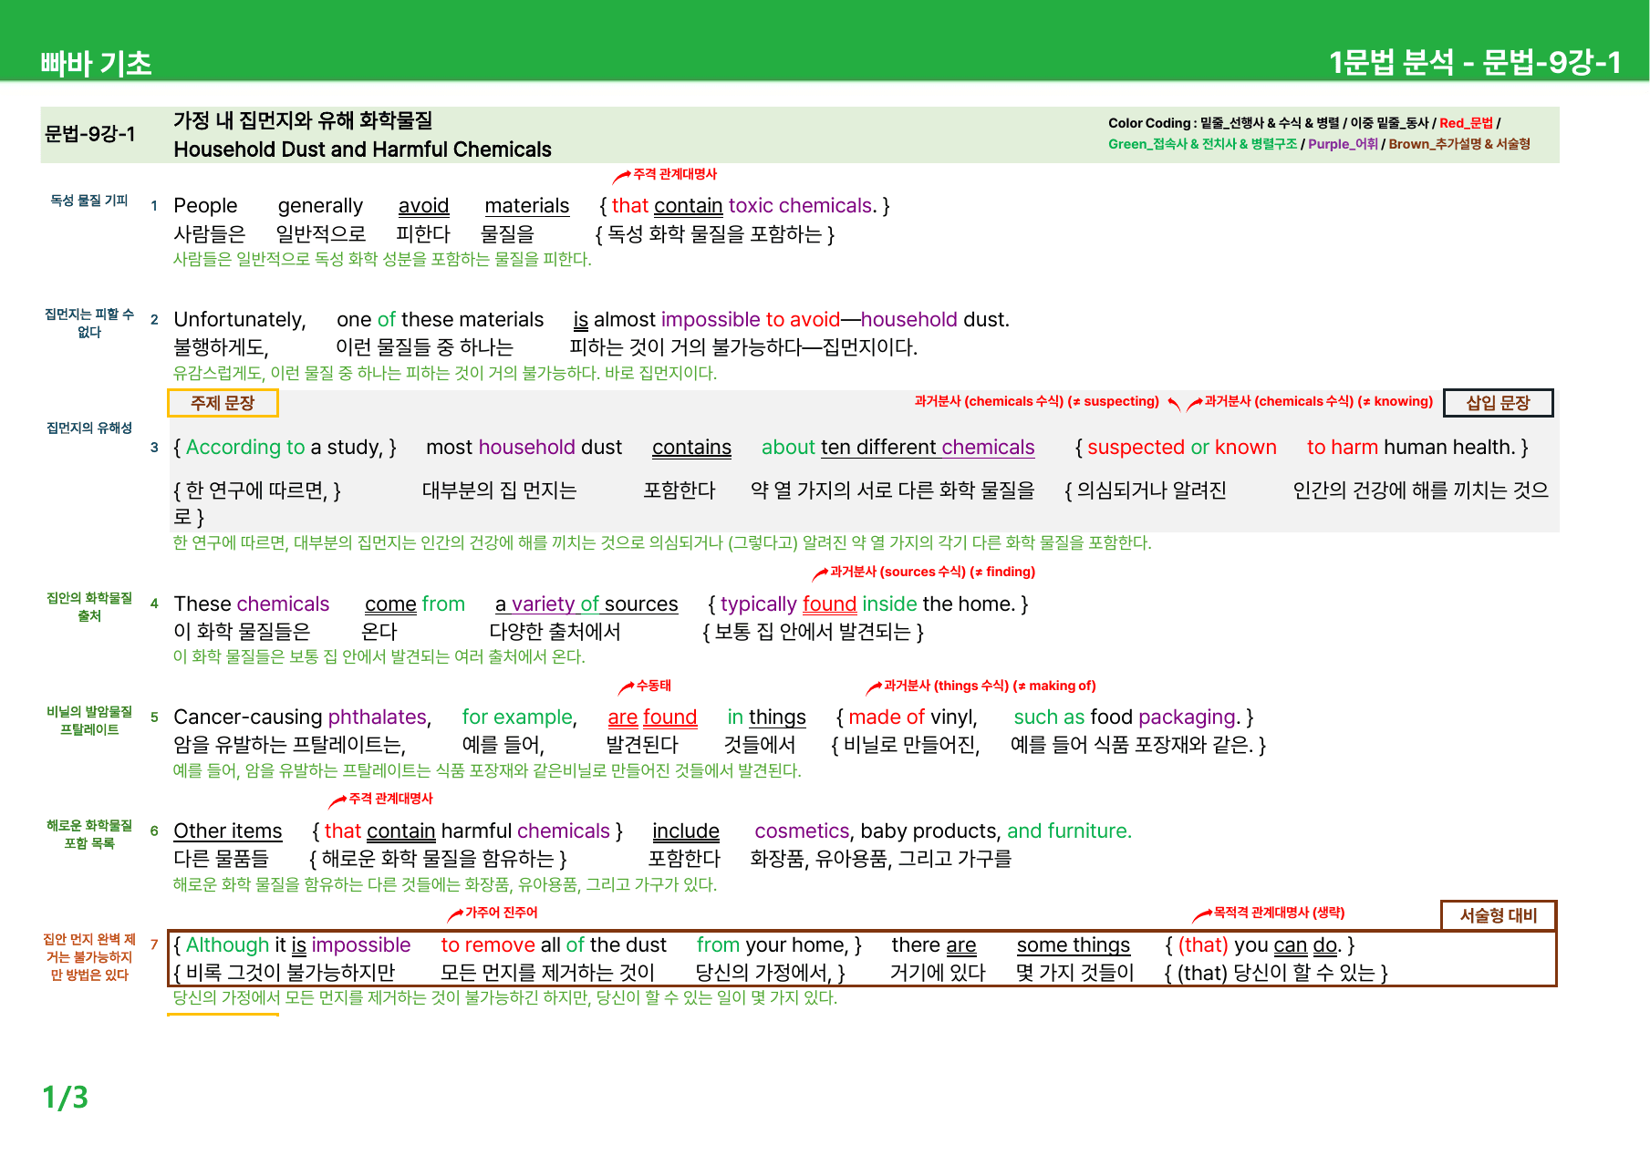Click the verb 'include' in sentence 6

point(686,831)
